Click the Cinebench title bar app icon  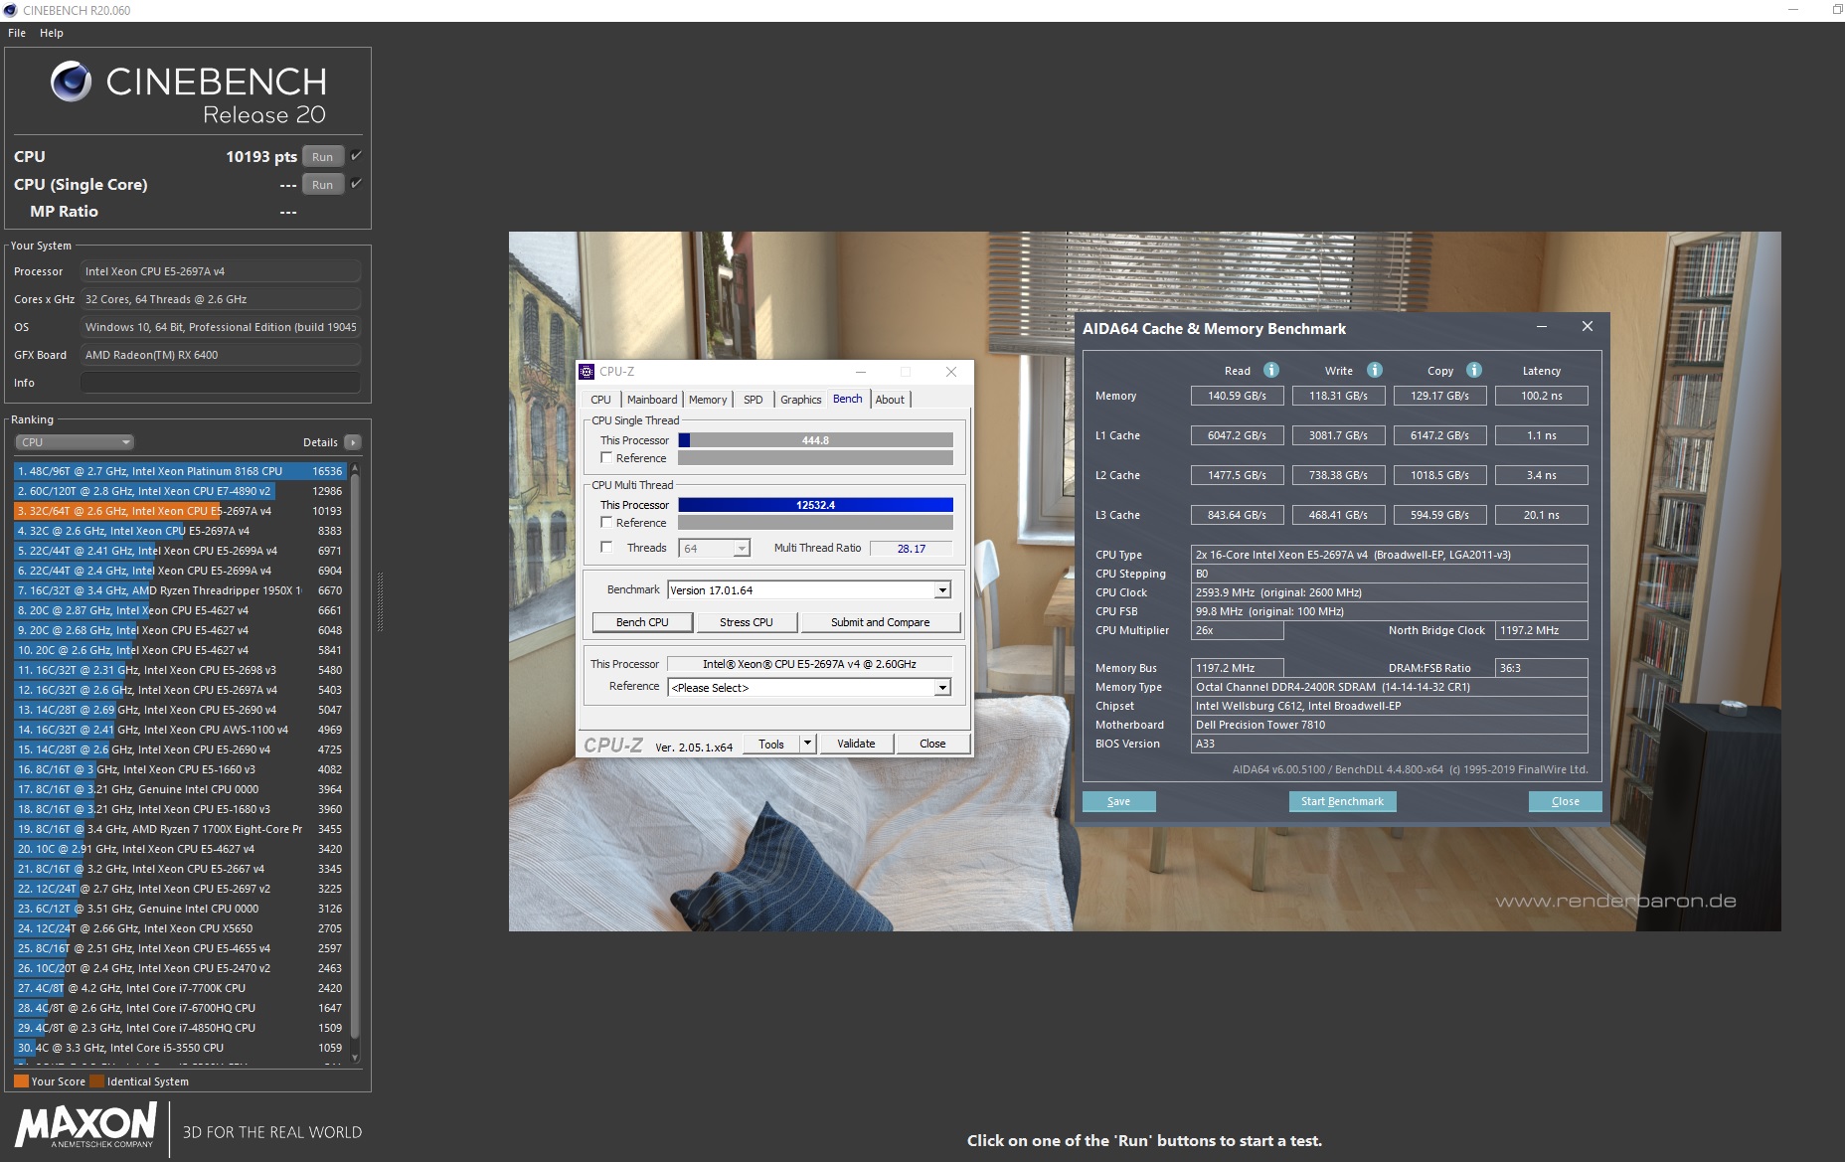(11, 10)
